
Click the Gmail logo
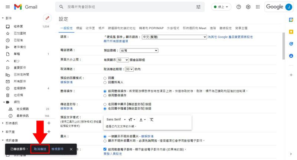(26, 7)
